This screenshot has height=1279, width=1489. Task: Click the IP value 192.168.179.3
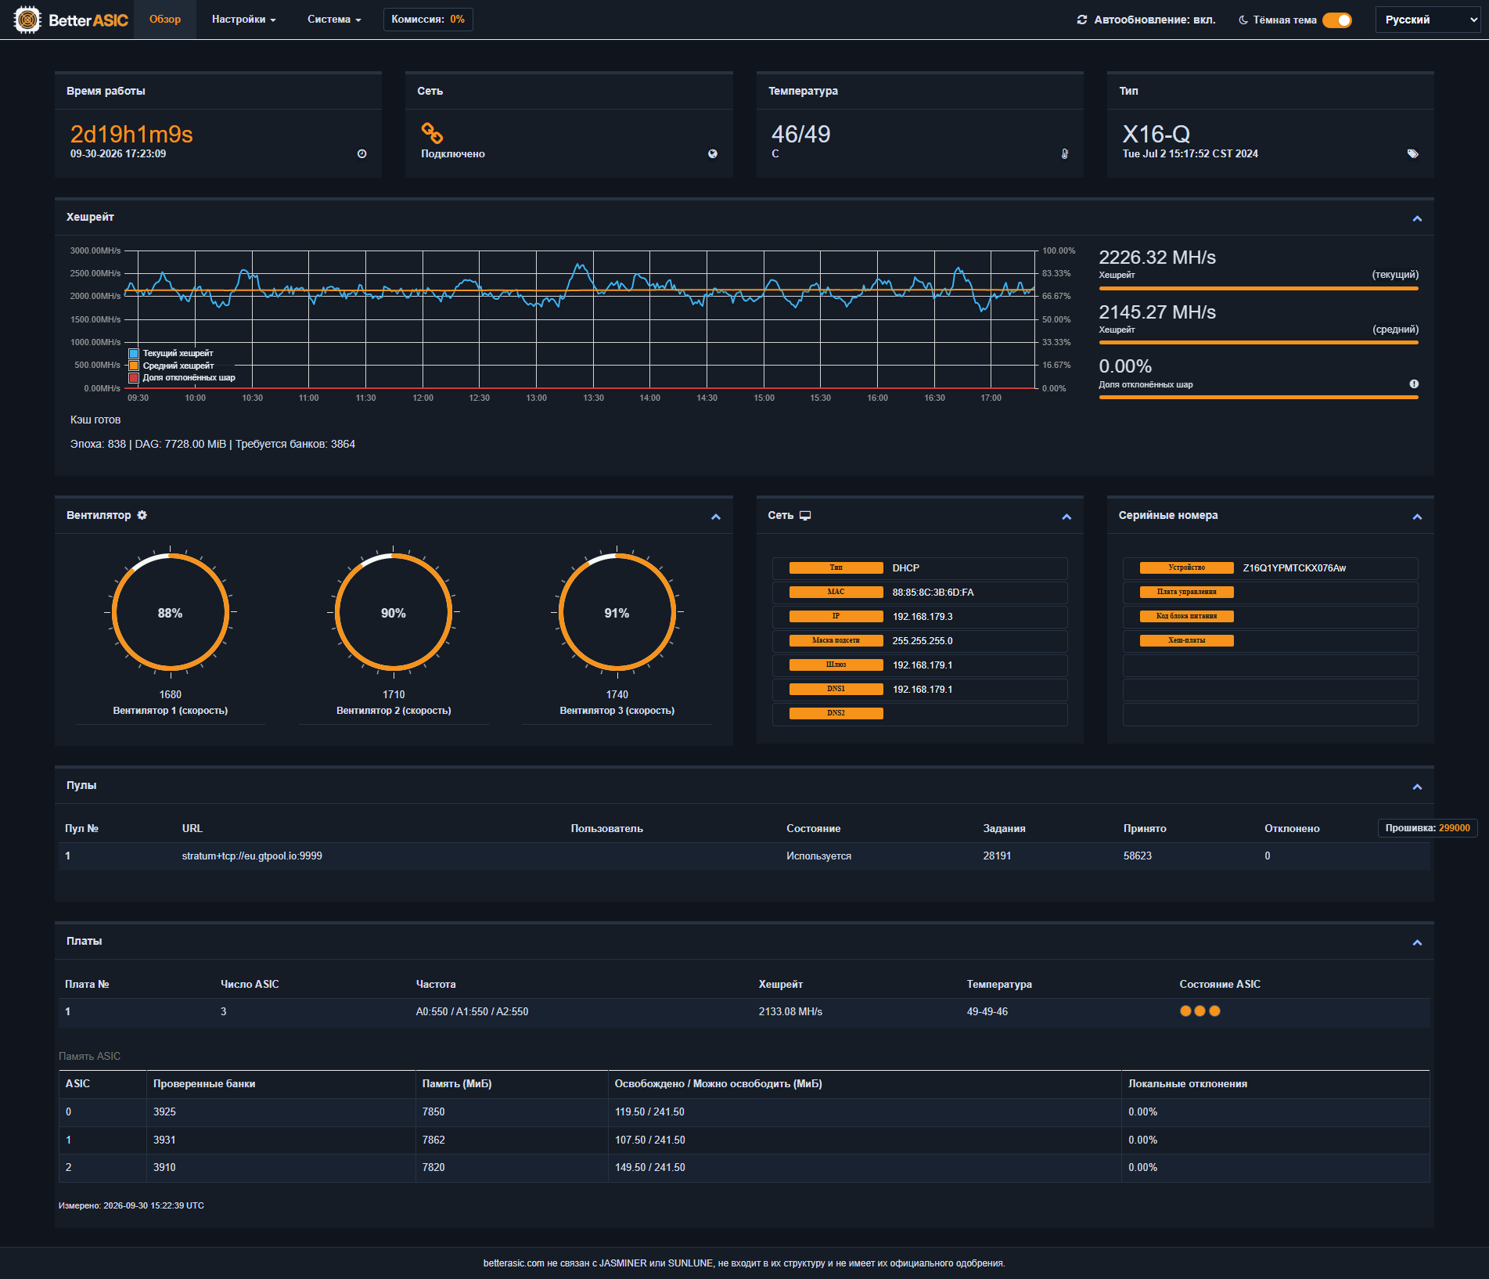point(923,617)
